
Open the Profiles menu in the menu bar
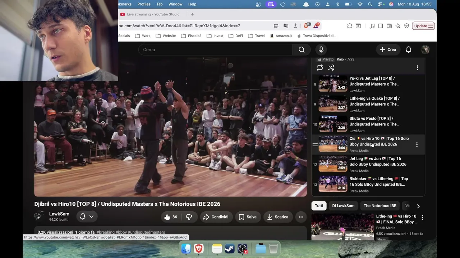coord(144,4)
